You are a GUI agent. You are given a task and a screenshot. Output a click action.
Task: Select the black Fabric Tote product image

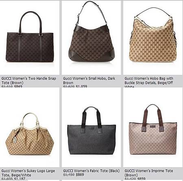pyautogui.click(x=91, y=131)
